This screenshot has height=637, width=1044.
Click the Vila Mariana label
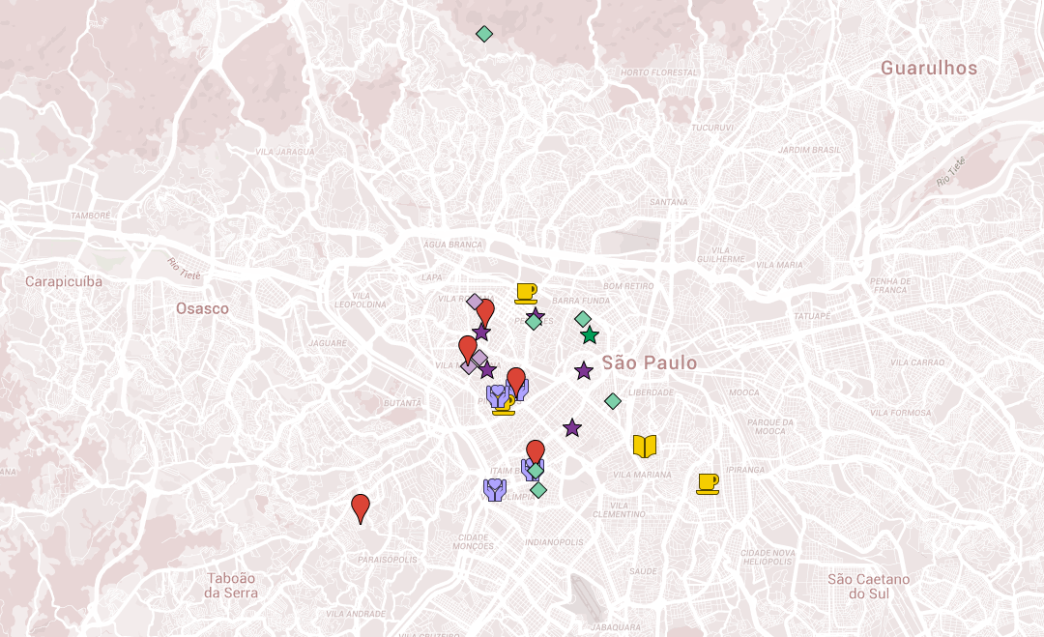(x=642, y=475)
